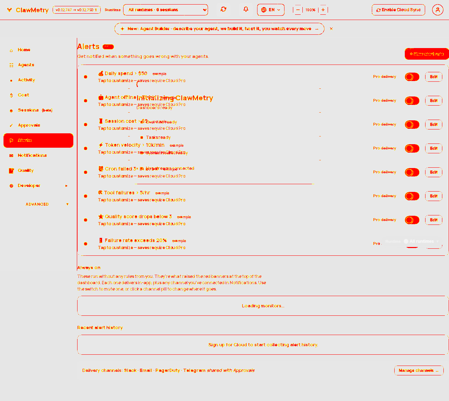
Task: Open Notifications in the sidebar
Action: point(39,155)
